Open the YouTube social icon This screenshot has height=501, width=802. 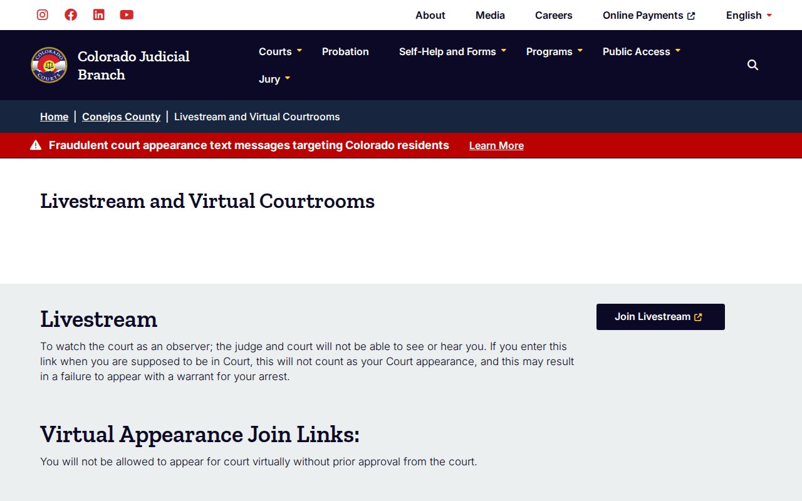[x=127, y=15]
